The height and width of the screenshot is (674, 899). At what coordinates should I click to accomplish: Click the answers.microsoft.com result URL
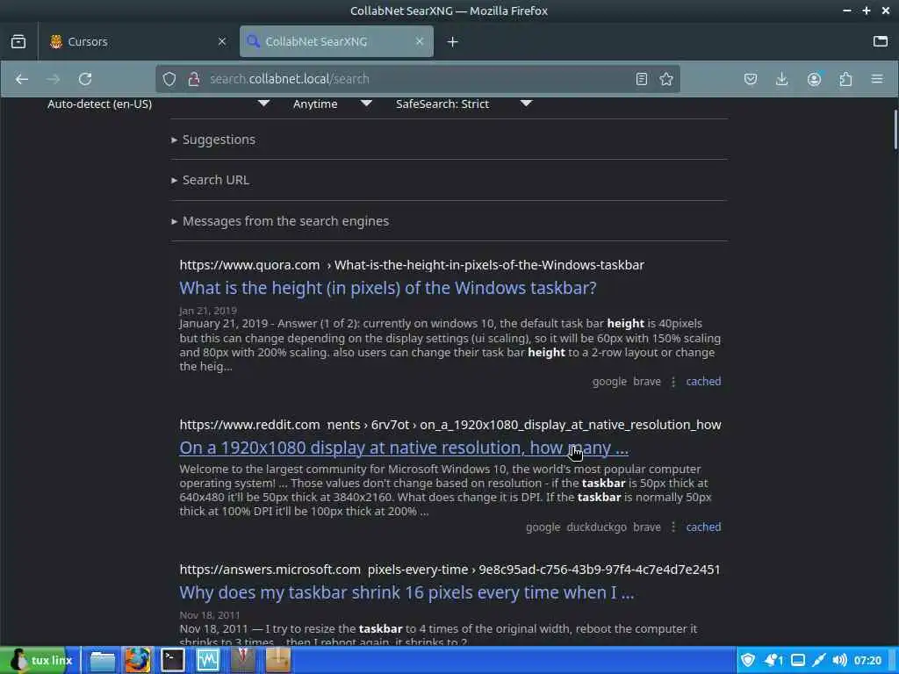pos(449,570)
